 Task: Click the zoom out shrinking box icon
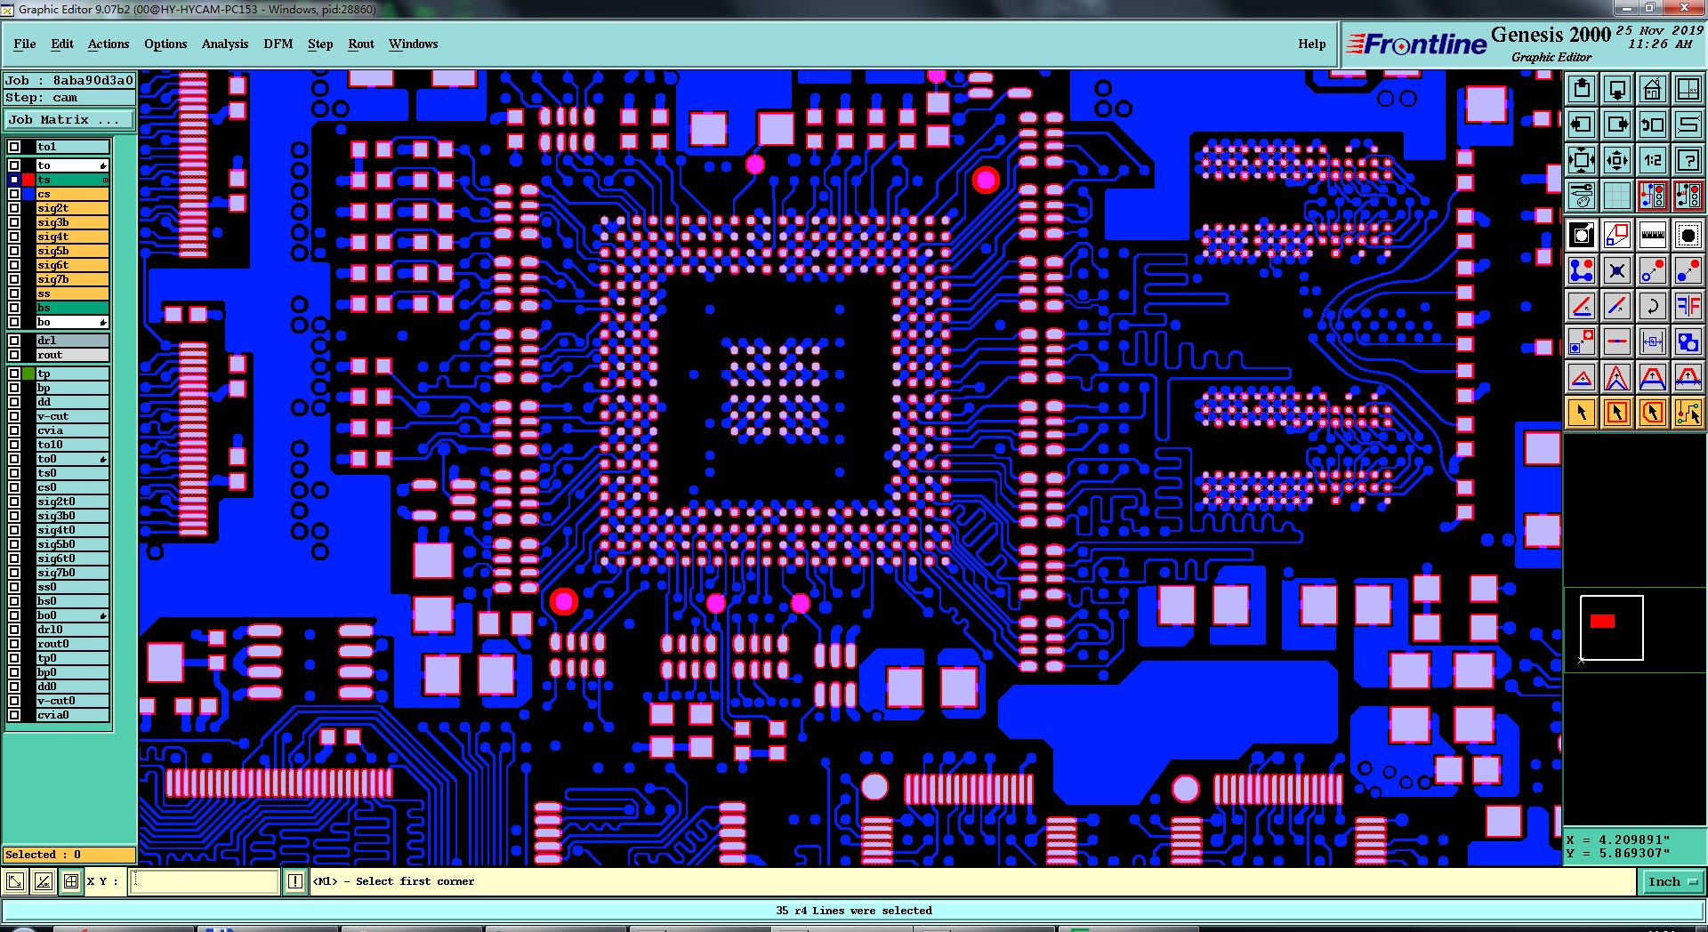pos(1617,160)
